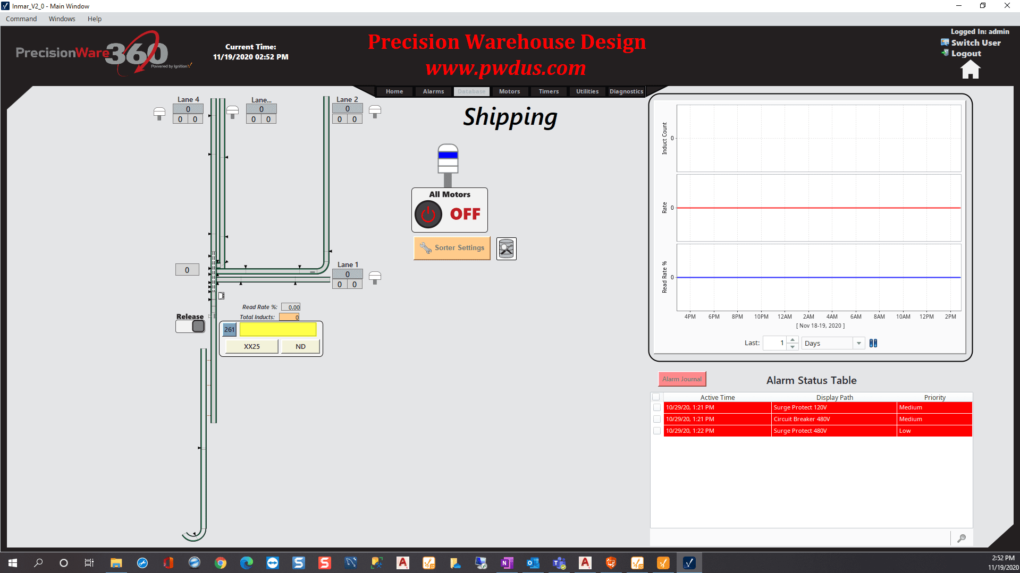Image resolution: width=1020 pixels, height=573 pixels.
Task: Select the greyed Database tab
Action: 471,91
